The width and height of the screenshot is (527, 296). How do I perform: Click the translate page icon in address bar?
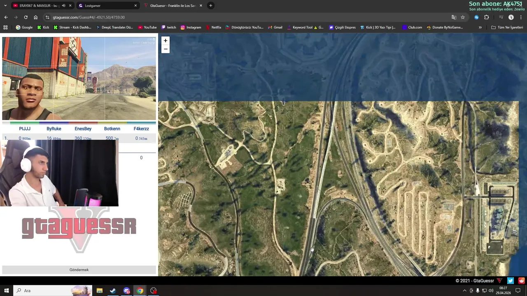(454, 17)
